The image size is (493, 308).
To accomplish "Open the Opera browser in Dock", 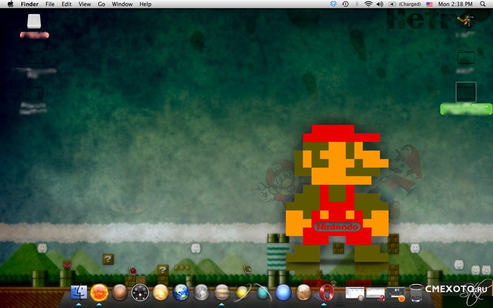I will coord(324,292).
